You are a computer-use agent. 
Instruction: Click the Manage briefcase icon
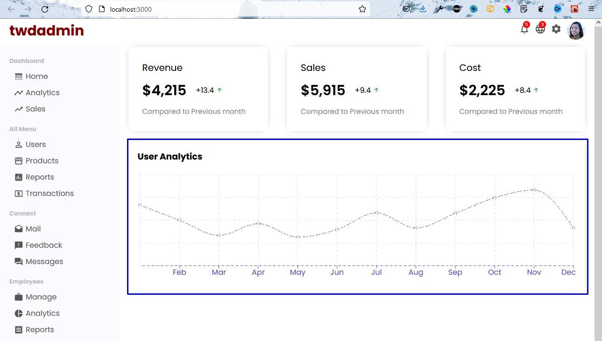tap(19, 297)
